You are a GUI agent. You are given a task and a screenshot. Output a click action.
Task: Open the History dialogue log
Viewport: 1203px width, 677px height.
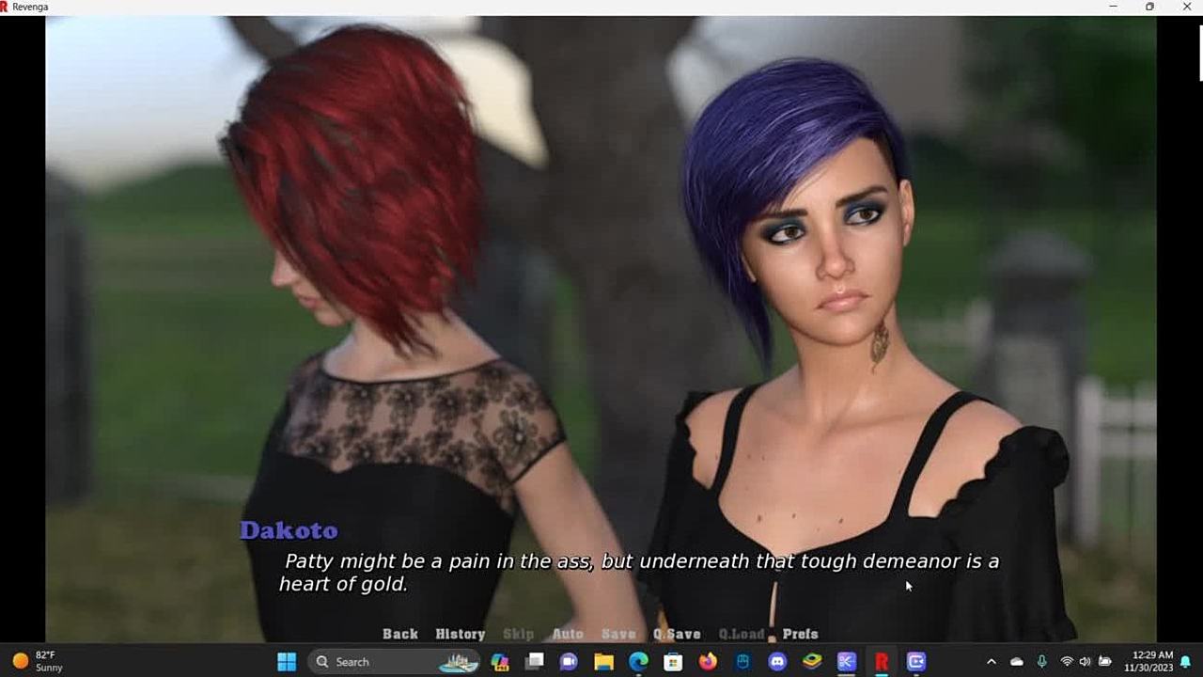coord(460,634)
